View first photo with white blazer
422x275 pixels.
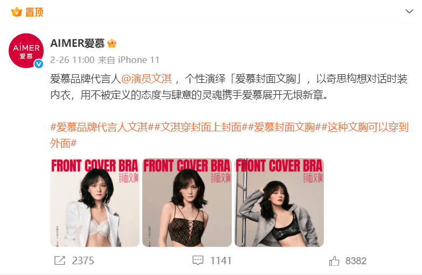pos(95,202)
